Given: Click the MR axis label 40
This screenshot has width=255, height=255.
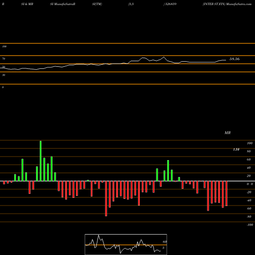Looking at the screenshot, I should [x=249, y=168].
